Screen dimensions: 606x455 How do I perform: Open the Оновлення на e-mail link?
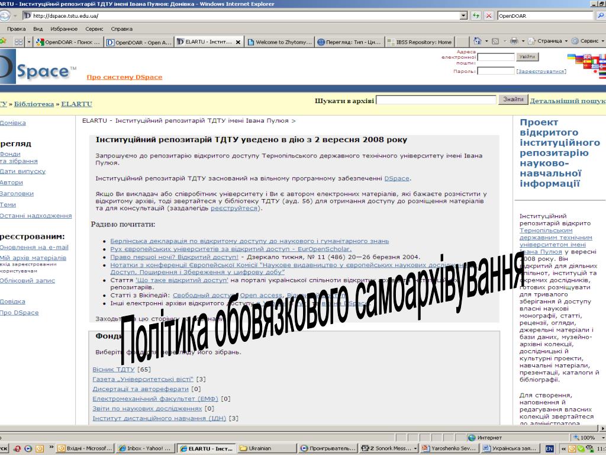click(34, 247)
